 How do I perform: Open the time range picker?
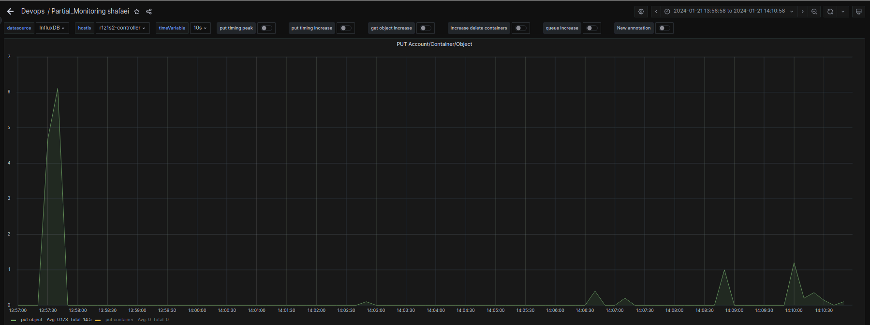coord(729,11)
